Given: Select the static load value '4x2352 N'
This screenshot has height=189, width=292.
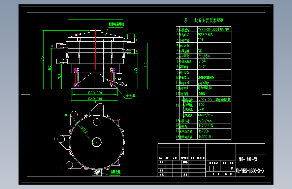Looking at the screenshot, I should (x=206, y=126).
